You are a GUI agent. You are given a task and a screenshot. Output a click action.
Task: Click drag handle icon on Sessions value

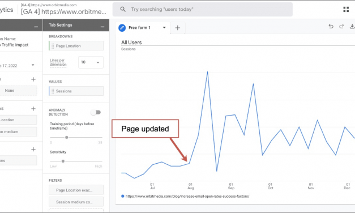click(x=53, y=91)
